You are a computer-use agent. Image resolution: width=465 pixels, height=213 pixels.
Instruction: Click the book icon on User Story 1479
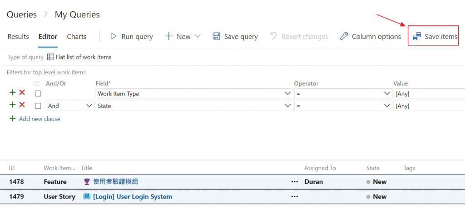point(87,197)
